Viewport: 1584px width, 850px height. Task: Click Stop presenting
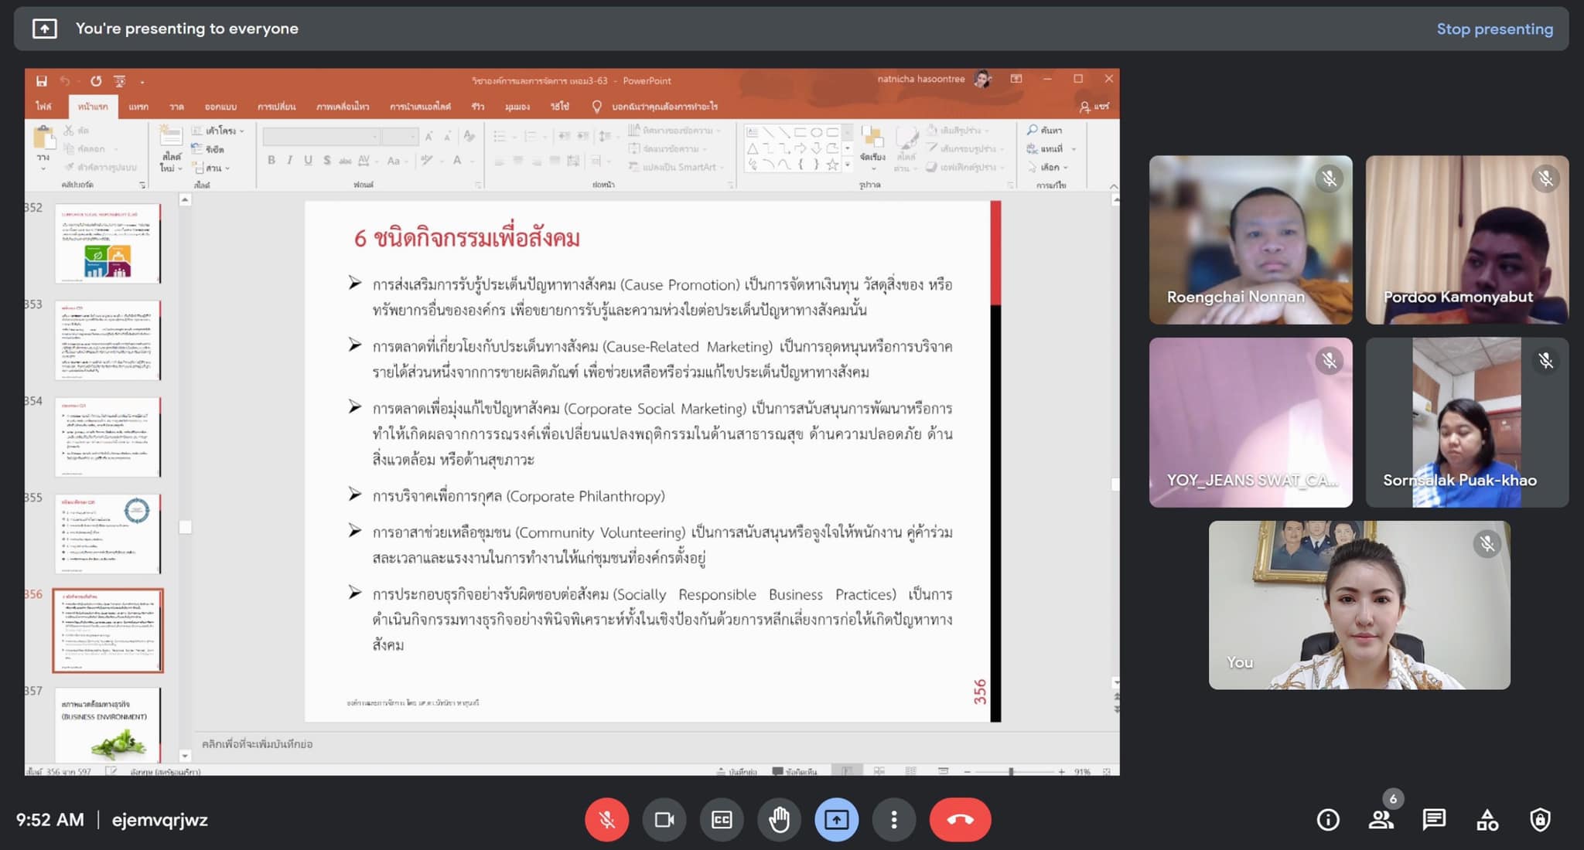[1494, 29]
